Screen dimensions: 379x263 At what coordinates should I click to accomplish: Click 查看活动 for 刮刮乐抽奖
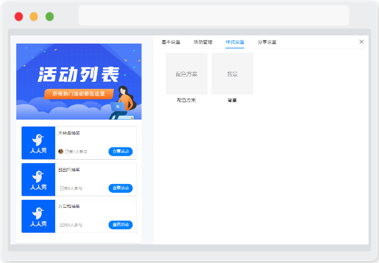coord(120,188)
